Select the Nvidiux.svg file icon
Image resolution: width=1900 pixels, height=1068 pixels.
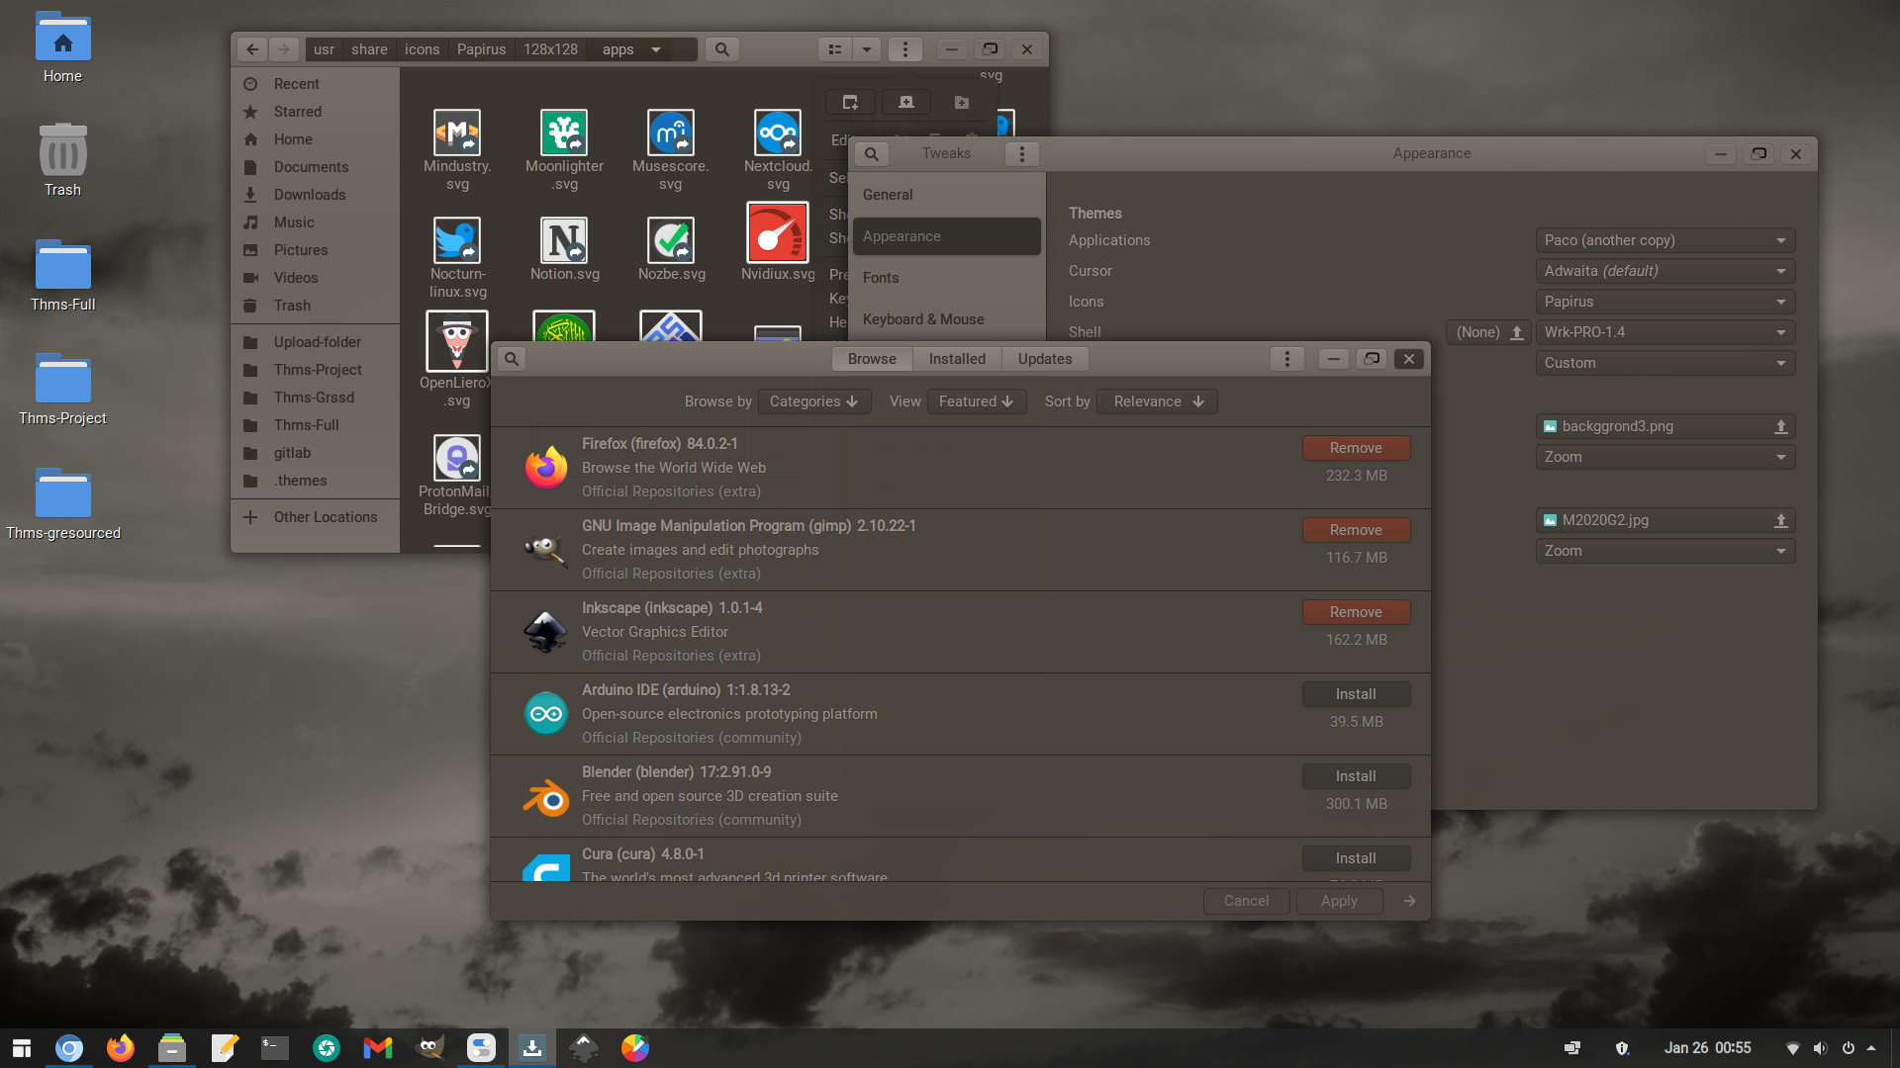[778, 232]
